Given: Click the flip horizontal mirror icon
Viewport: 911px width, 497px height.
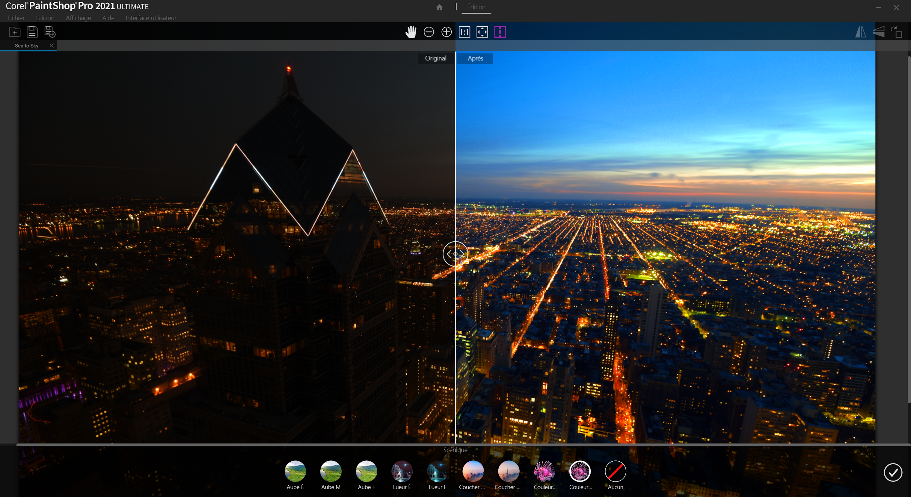Looking at the screenshot, I should click(860, 32).
